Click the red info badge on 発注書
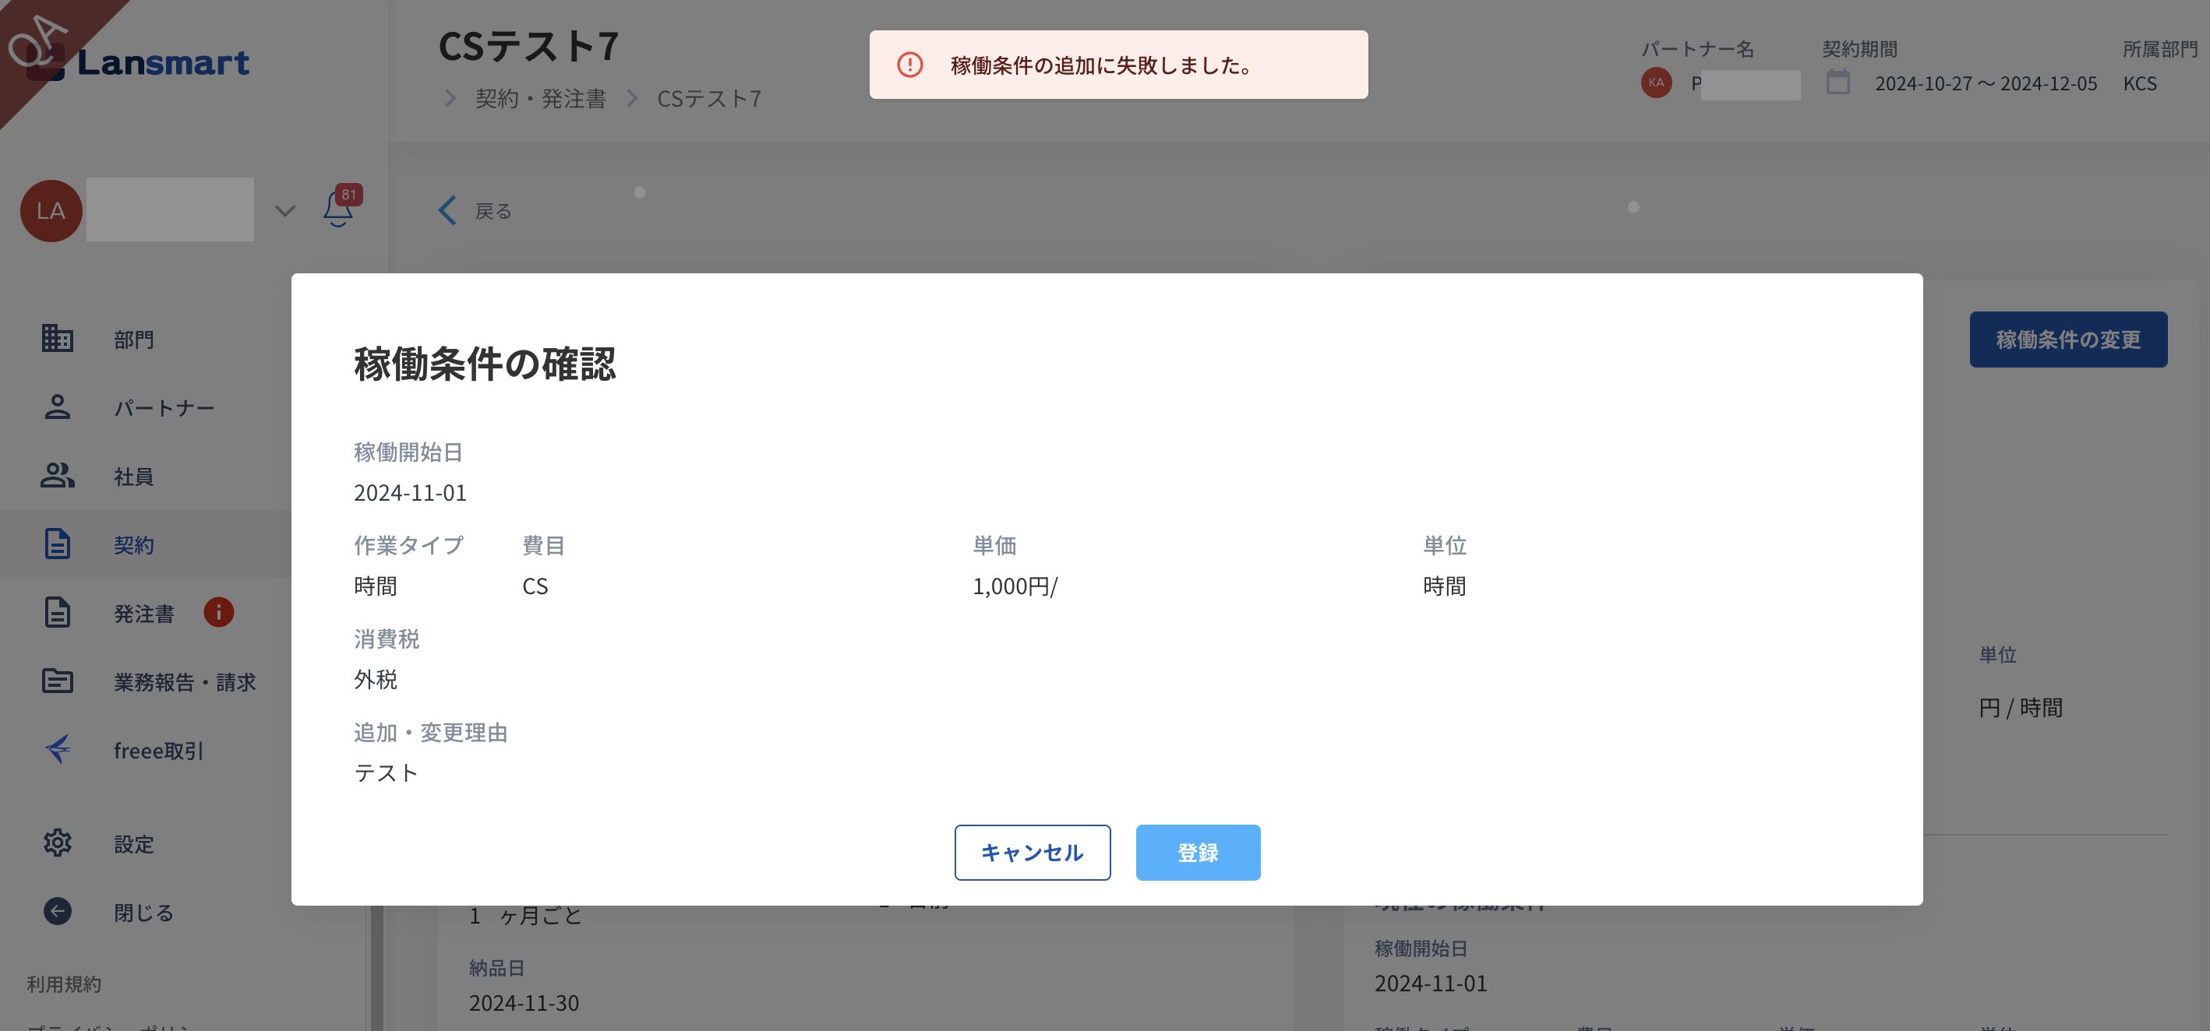This screenshot has height=1031, width=2210. click(x=219, y=613)
